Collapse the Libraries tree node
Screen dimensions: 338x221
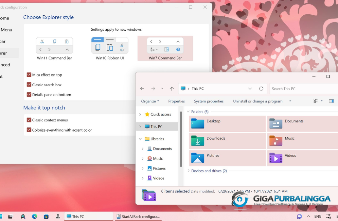(x=140, y=139)
